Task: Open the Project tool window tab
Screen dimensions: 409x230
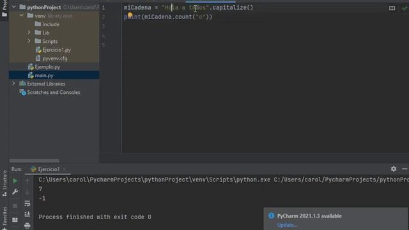Action: tap(4, 8)
